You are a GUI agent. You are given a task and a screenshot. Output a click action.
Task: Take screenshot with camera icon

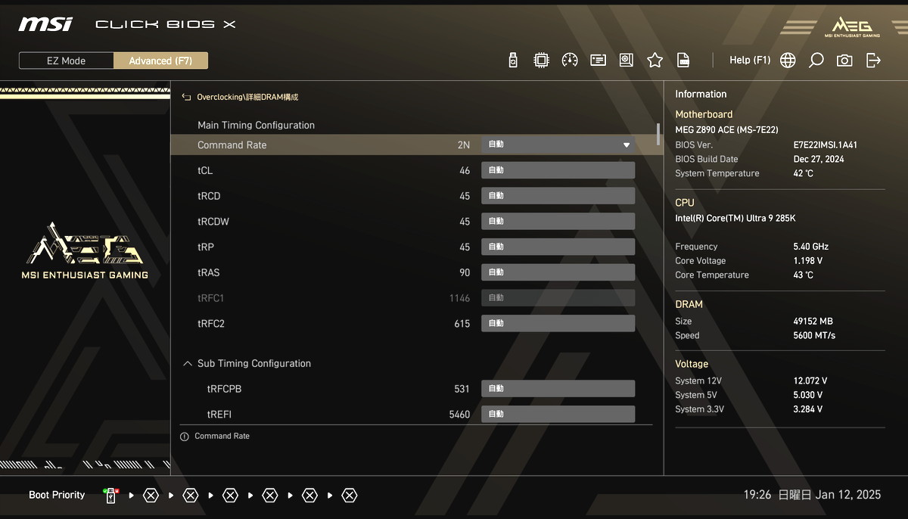[844, 61]
